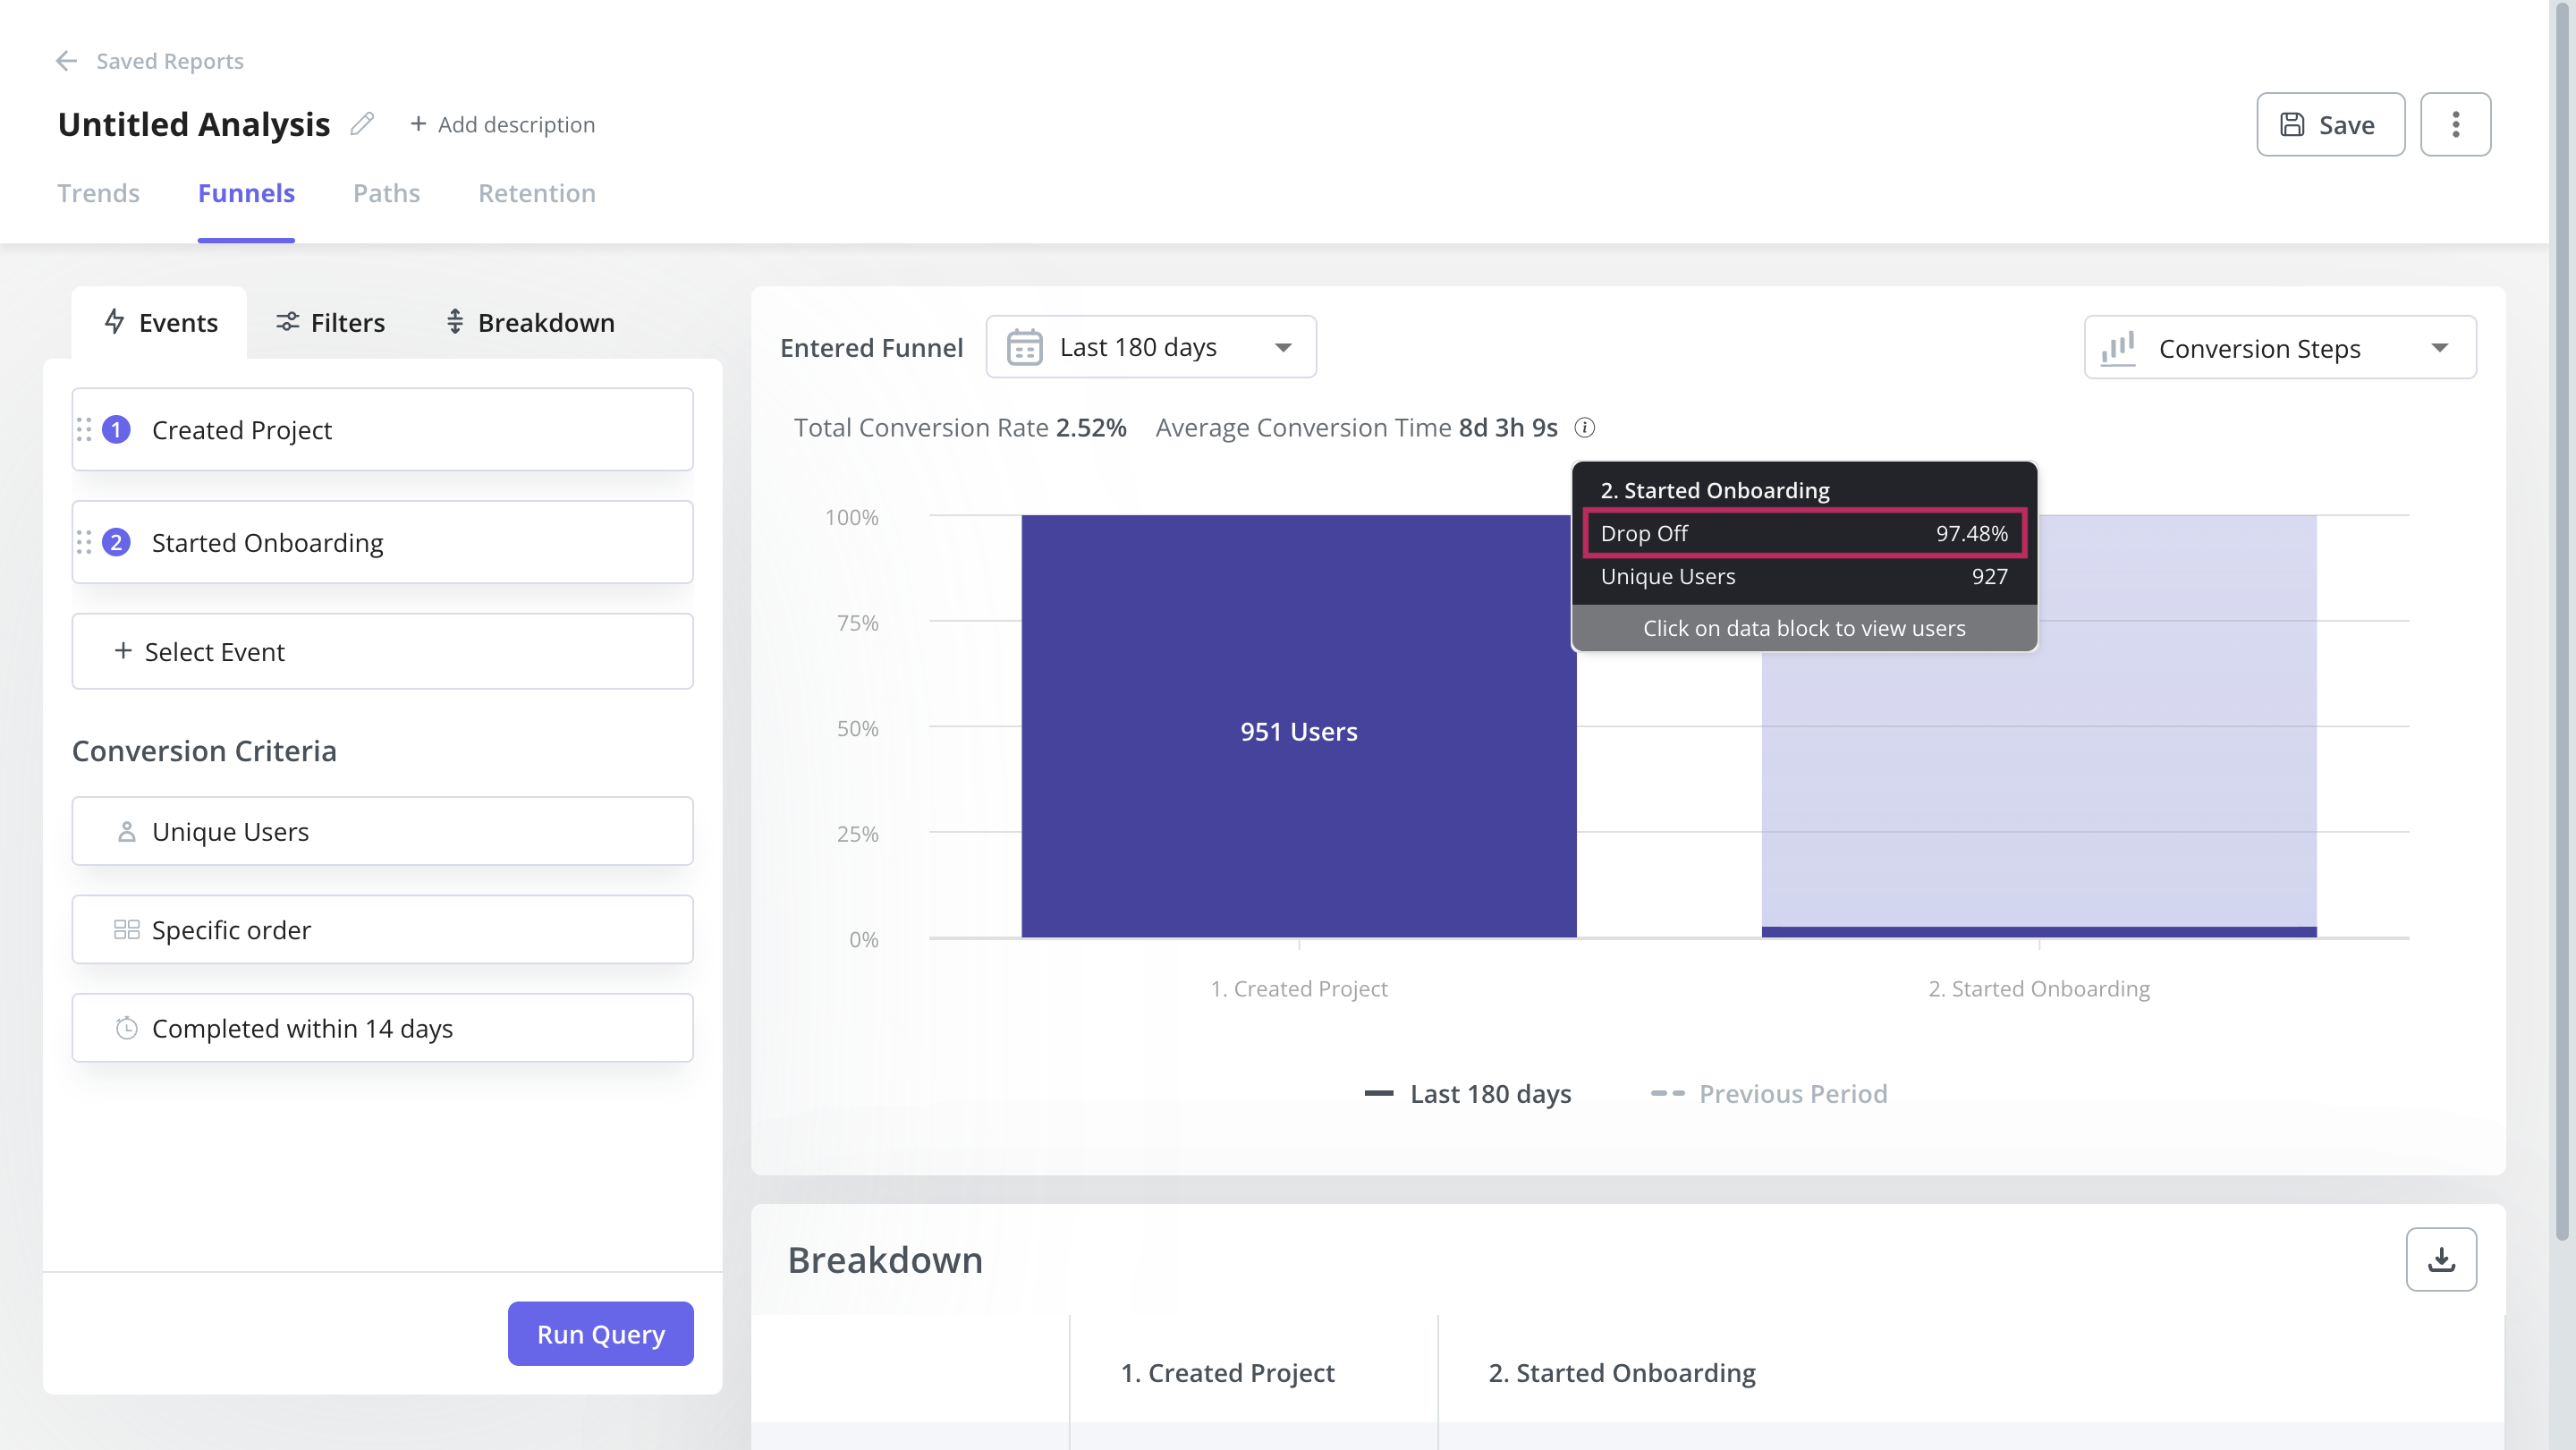Switch to the Retention tab
The width and height of the screenshot is (2576, 1450).
[x=537, y=193]
